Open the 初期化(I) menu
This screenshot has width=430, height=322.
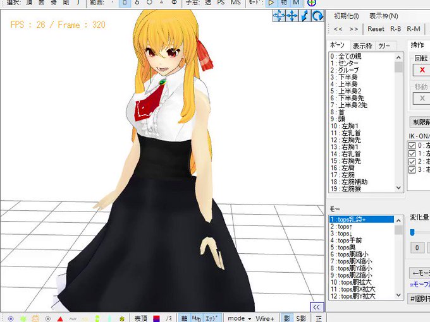[347, 16]
